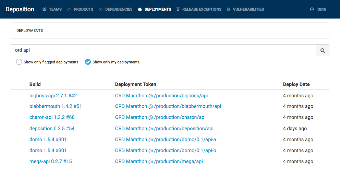Image resolution: width=340 pixels, height=169 pixels.
Task: Click the Deployments cloud icon
Action: [140, 9]
